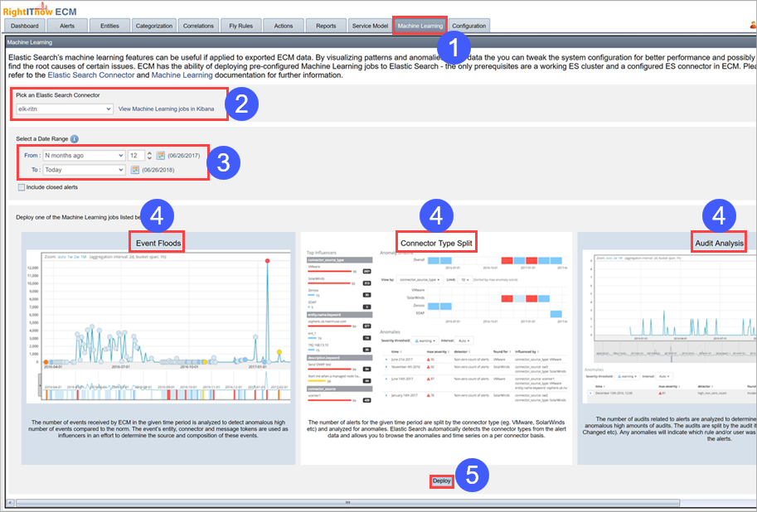The height and width of the screenshot is (512, 757).
Task: Click the Audit Analysis chart thumbnail
Action: (x=670, y=326)
